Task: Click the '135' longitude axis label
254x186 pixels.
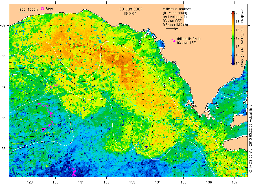Action: click(183, 182)
